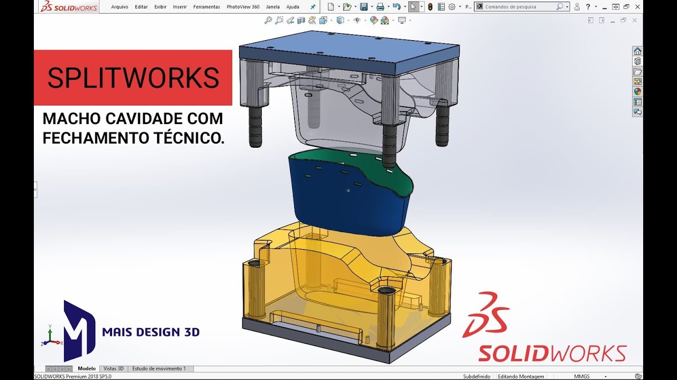Viewport: 677px width, 380px height.
Task: Expand Options gear dropdown arrow
Action: pos(460,7)
